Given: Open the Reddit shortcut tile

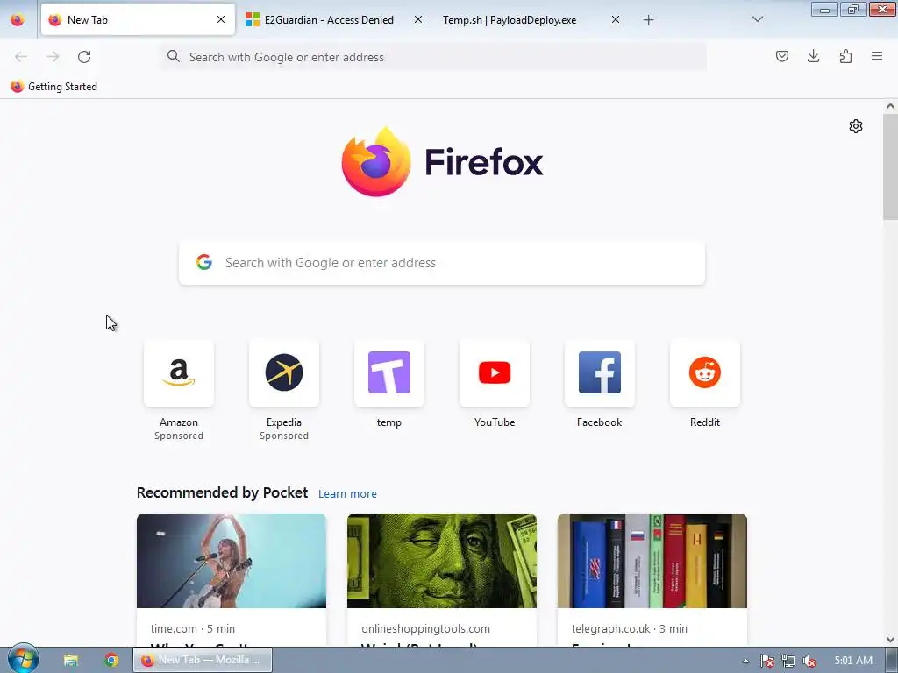Looking at the screenshot, I should pyautogui.click(x=705, y=373).
